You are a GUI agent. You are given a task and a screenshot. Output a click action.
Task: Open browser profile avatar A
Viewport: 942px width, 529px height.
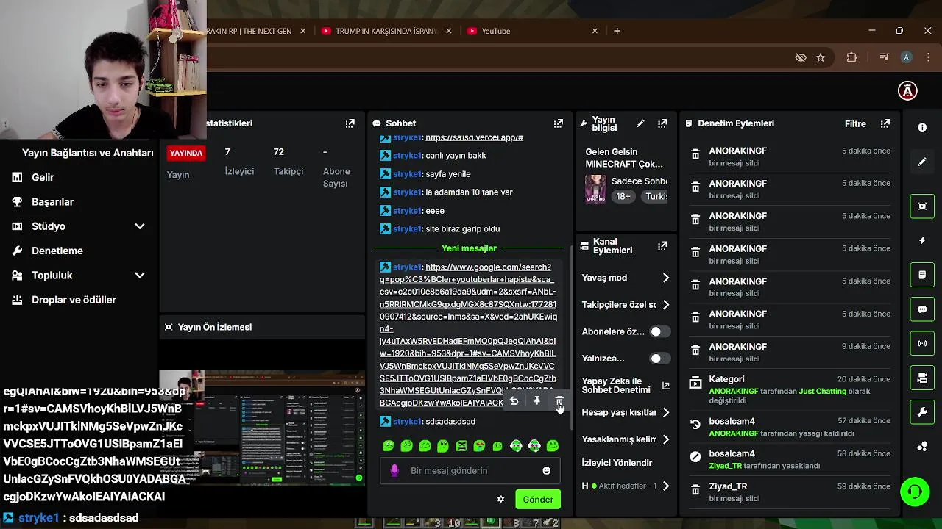point(907,57)
